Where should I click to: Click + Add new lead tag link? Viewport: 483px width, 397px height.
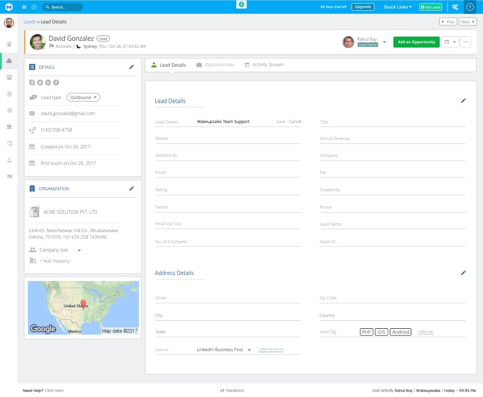tap(425, 332)
